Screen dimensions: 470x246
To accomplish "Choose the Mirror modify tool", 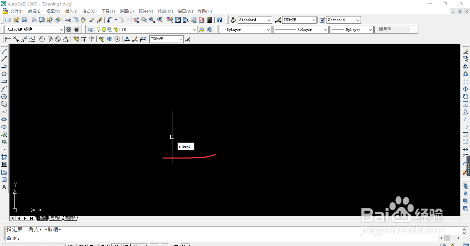I will coord(466,66).
